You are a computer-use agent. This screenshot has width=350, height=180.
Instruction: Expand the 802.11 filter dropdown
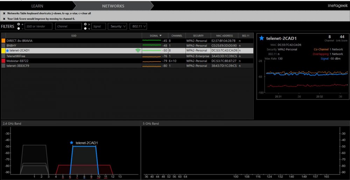click(x=138, y=26)
